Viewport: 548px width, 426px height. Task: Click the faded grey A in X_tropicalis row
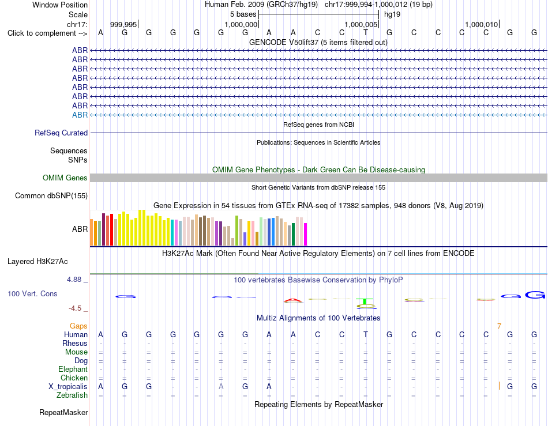click(221, 387)
